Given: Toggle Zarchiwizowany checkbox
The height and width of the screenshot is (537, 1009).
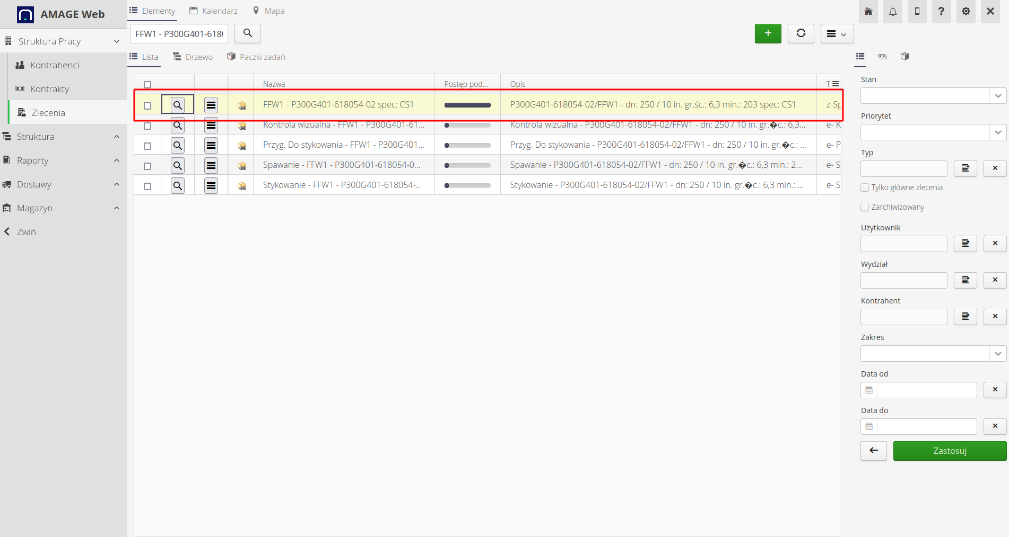Looking at the screenshot, I should (x=865, y=207).
